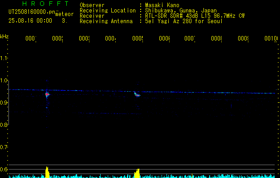Click the 1.0 kHz frequency axis label

pos(4,81)
